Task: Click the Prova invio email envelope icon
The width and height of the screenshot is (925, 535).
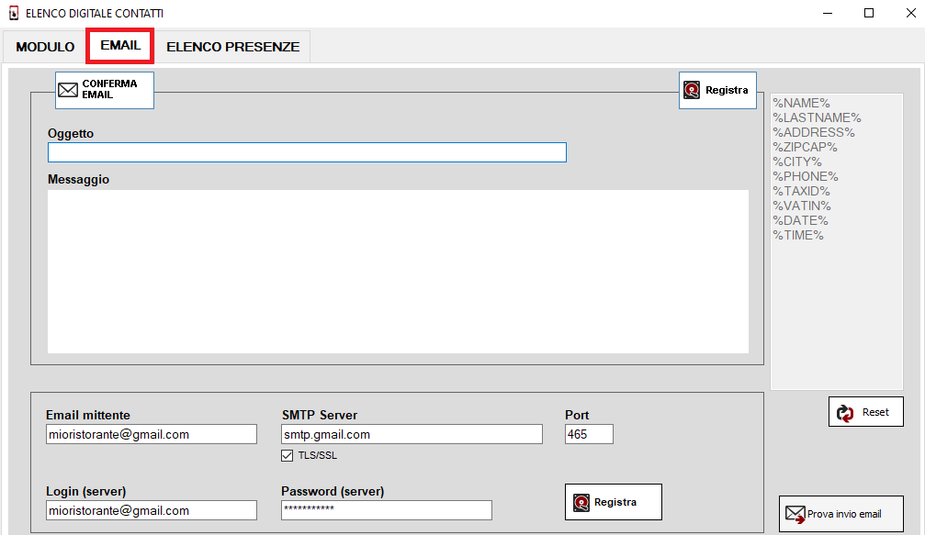Action: coord(795,514)
